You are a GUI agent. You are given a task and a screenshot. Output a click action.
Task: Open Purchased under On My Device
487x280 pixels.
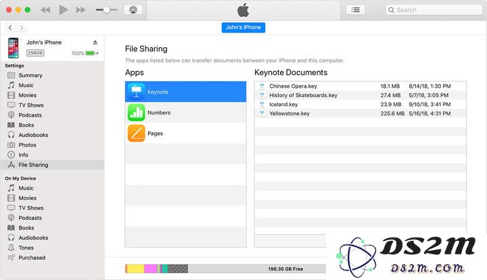click(x=32, y=257)
